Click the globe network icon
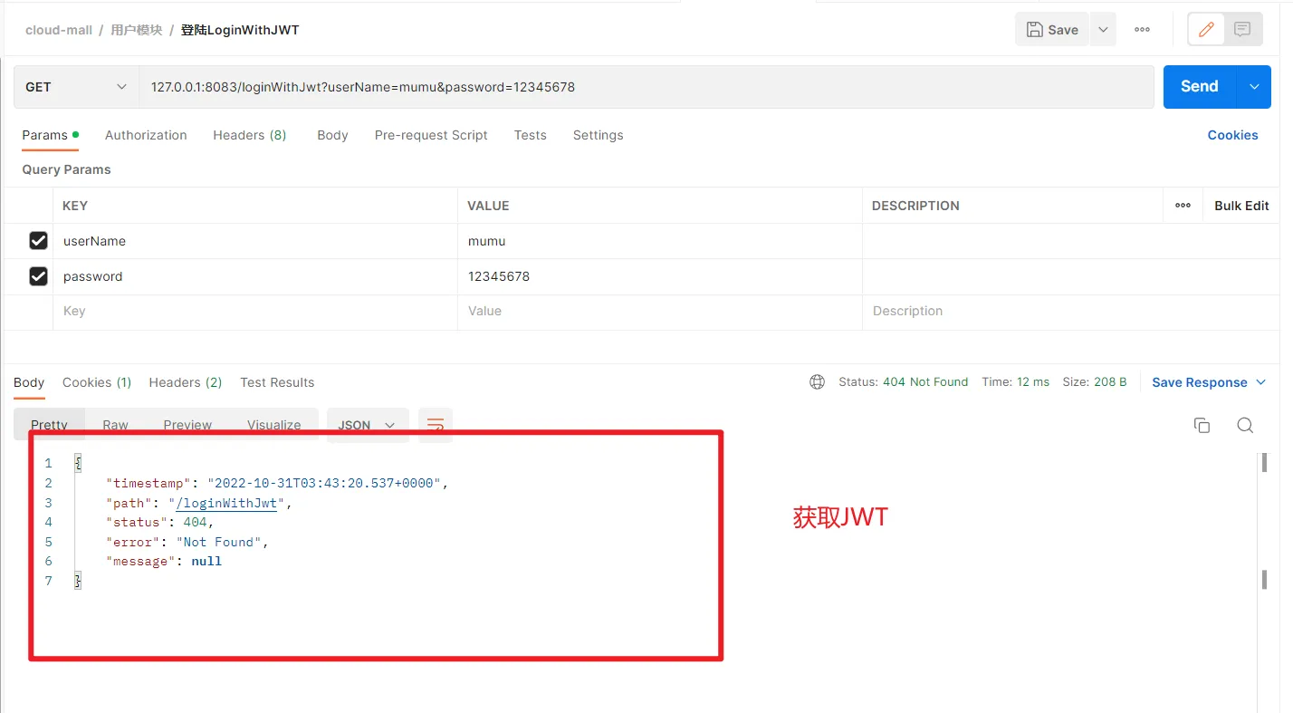1293x713 pixels. click(x=817, y=382)
